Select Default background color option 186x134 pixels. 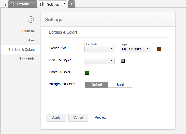point(97,85)
